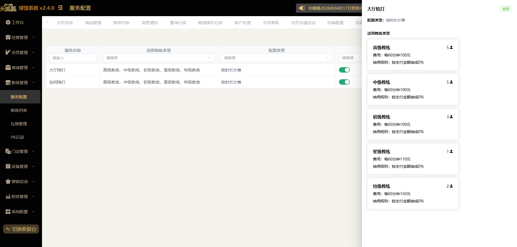This screenshot has height=247, width=517.
Task: Click person icon on 高级教练 card
Action: pyautogui.click(x=451, y=47)
